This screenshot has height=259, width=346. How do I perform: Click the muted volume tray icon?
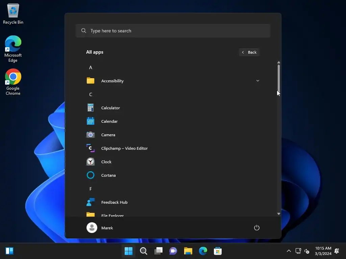(x=307, y=251)
